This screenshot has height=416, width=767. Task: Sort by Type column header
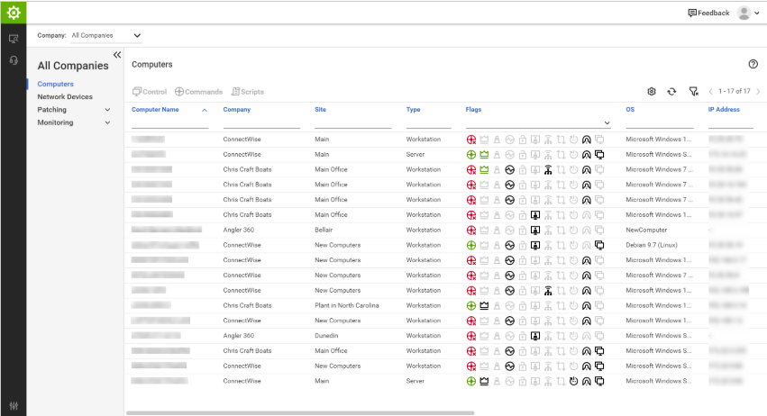(x=414, y=110)
